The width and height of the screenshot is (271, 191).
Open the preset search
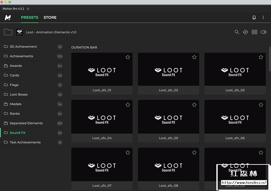point(237,32)
